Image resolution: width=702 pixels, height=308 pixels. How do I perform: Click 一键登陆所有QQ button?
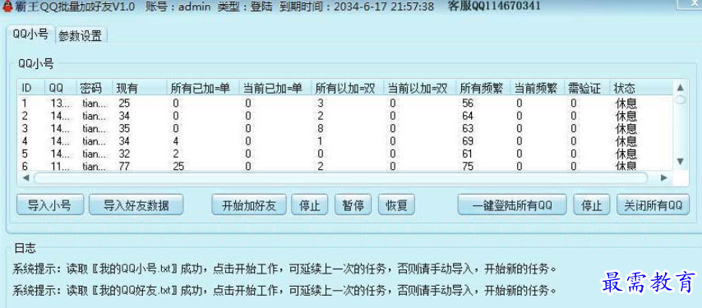point(512,205)
